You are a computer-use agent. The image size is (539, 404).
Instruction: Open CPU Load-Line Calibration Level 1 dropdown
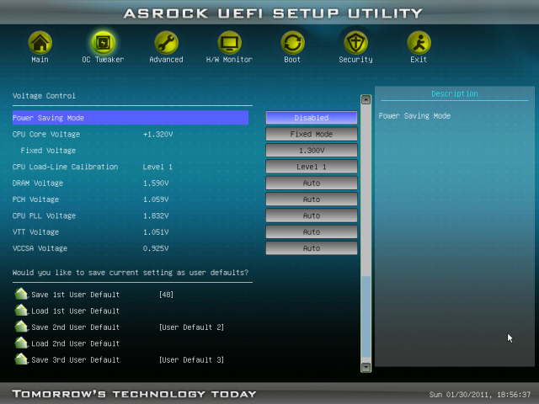click(312, 167)
